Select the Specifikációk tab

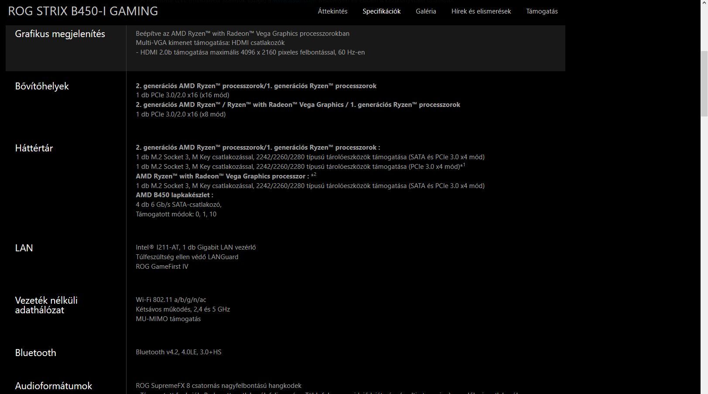coord(381,11)
